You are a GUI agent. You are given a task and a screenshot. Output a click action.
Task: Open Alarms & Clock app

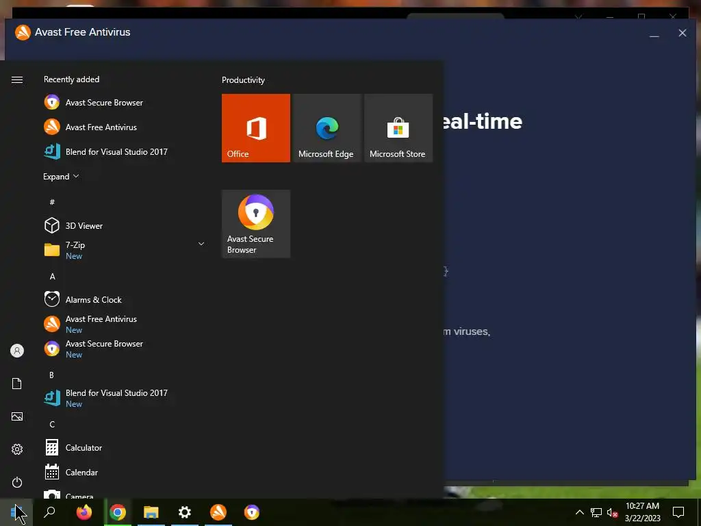pyautogui.click(x=125, y=299)
